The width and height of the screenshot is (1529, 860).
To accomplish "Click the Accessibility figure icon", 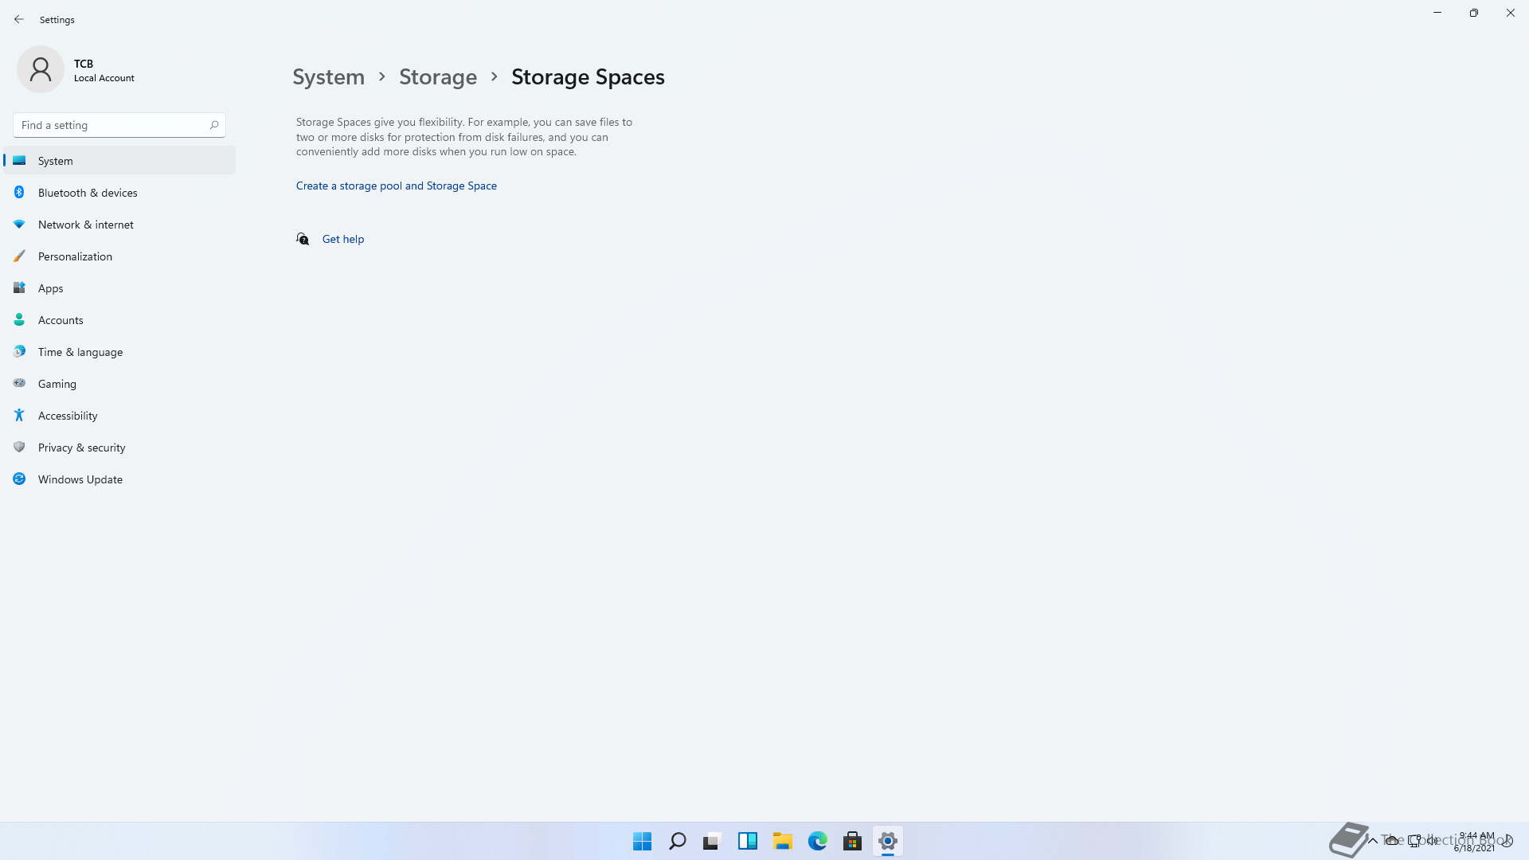I will pyautogui.click(x=19, y=416).
